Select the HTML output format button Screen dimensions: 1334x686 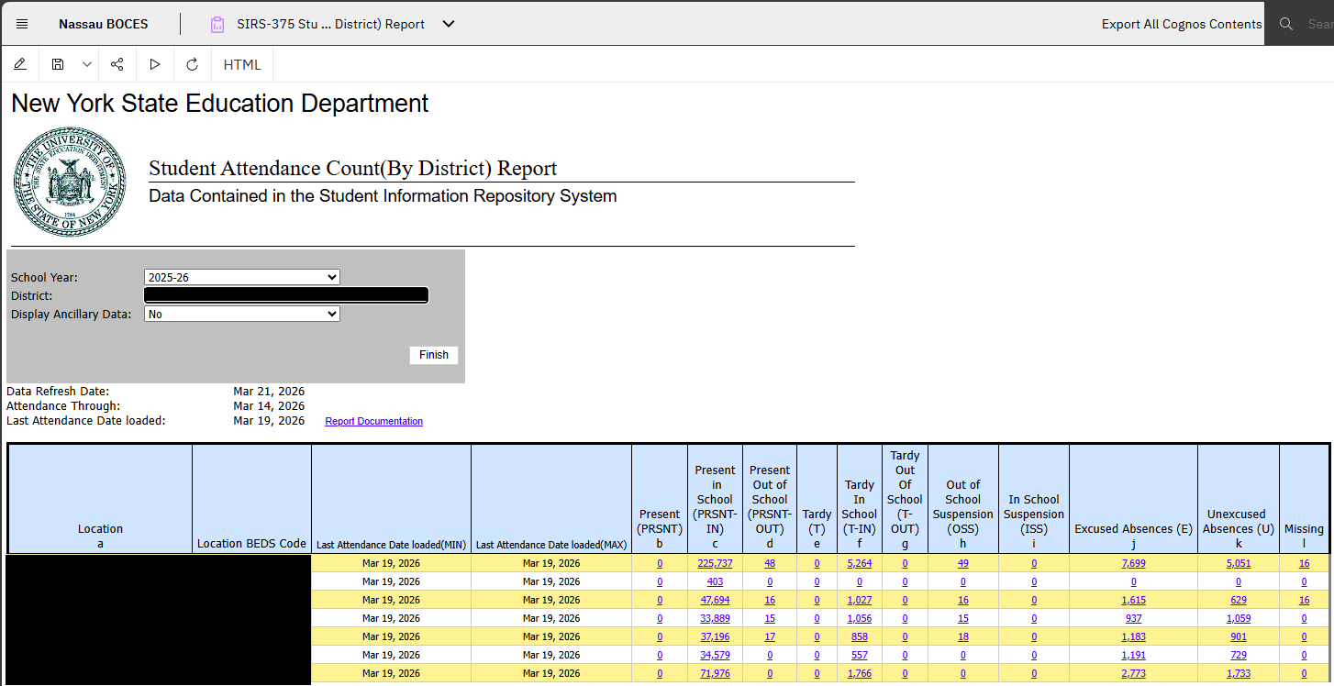pyautogui.click(x=242, y=64)
